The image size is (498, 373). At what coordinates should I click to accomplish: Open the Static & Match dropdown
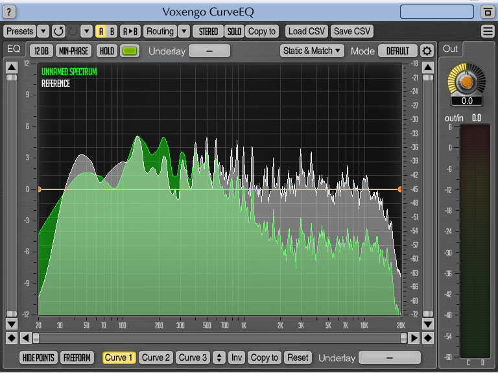pyautogui.click(x=313, y=51)
